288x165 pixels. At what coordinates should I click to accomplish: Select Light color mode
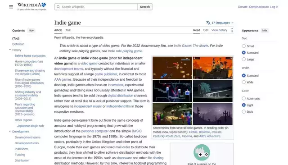(243, 105)
